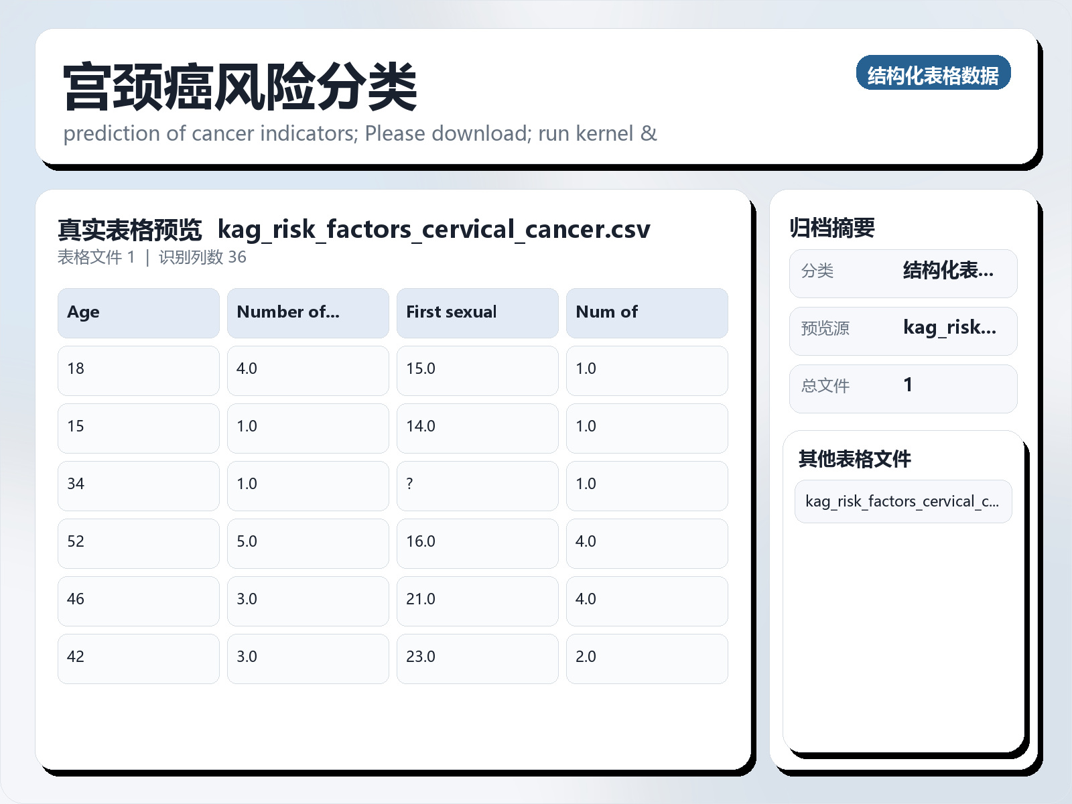
Task: Select the Age cell showing 52
Action: click(138, 543)
